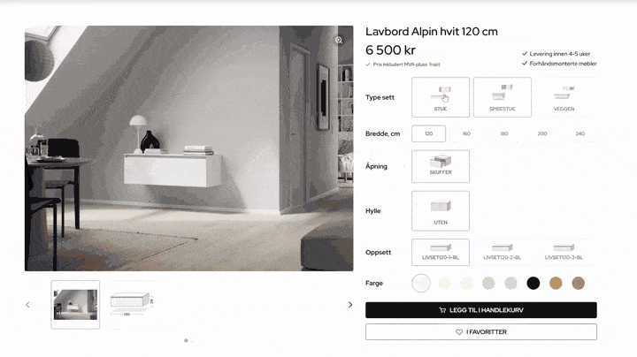Screen dimensions: 637x357
Task: Open the dimension drawing thumbnail
Action: coord(132,304)
